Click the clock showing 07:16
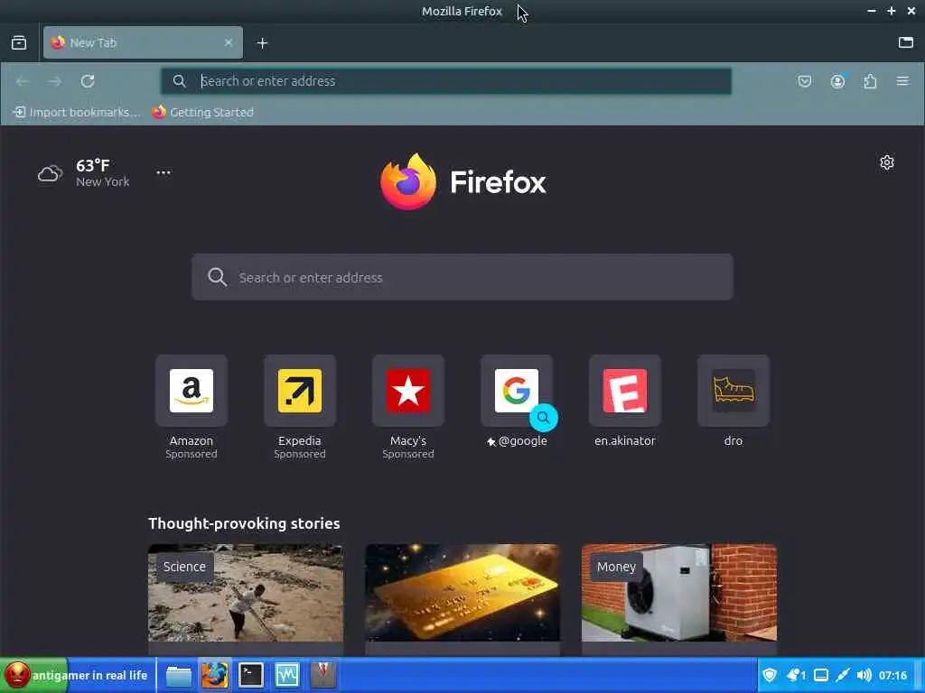The width and height of the screenshot is (925, 693). [x=892, y=675]
